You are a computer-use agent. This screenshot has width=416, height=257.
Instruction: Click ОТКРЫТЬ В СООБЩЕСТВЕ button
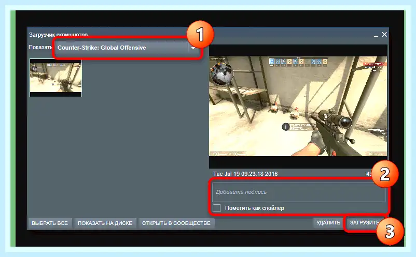coord(176,223)
